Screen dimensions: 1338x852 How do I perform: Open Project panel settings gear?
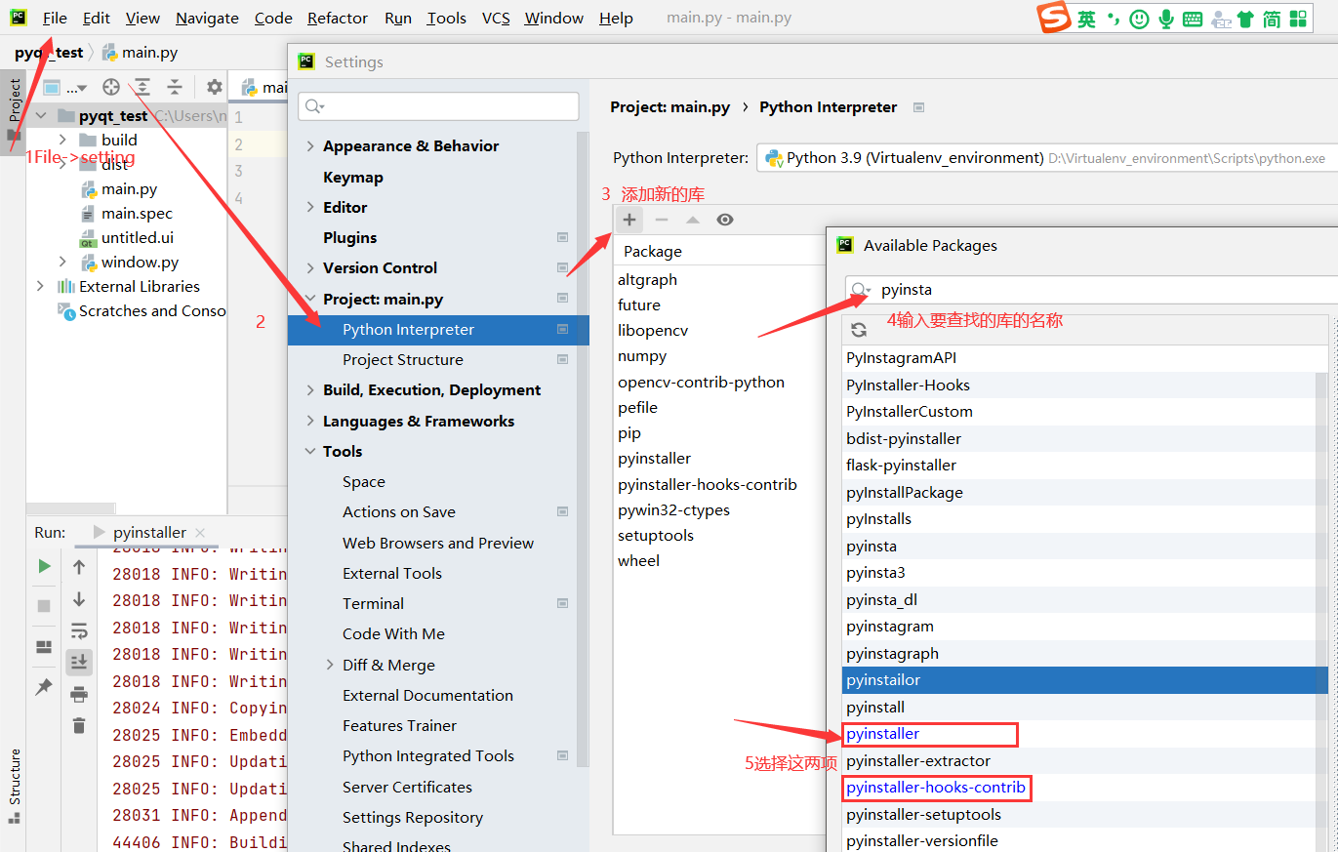coord(213,87)
